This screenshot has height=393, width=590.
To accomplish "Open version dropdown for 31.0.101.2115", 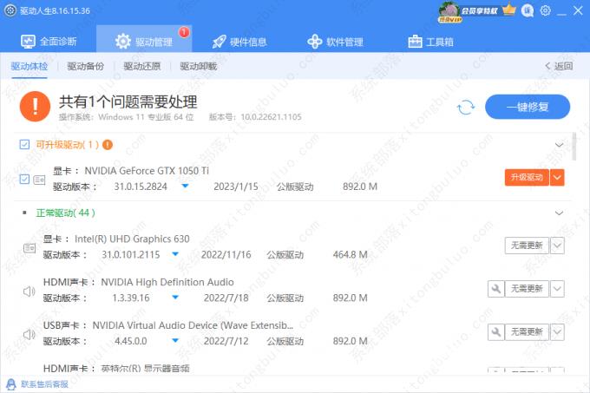I will tap(175, 254).
